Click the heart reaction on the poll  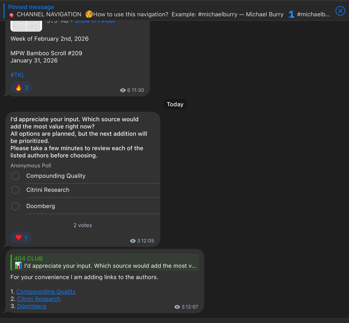pos(21,238)
